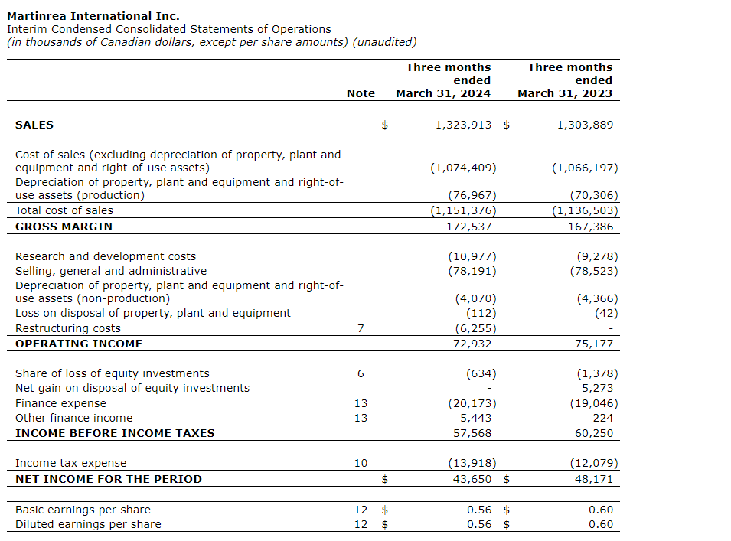This screenshot has height=541, width=731.
Task: Select the March 31, 2024 column header
Action: [443, 93]
